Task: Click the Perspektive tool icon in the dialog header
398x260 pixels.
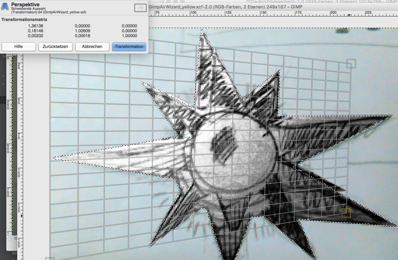Action: tap(5, 6)
